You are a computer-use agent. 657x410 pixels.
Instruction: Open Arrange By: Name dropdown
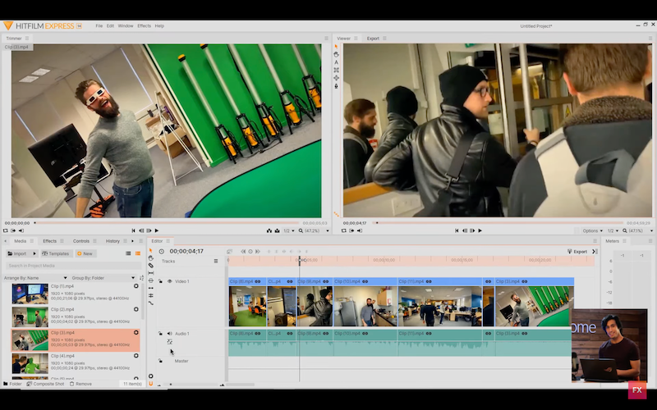35,278
